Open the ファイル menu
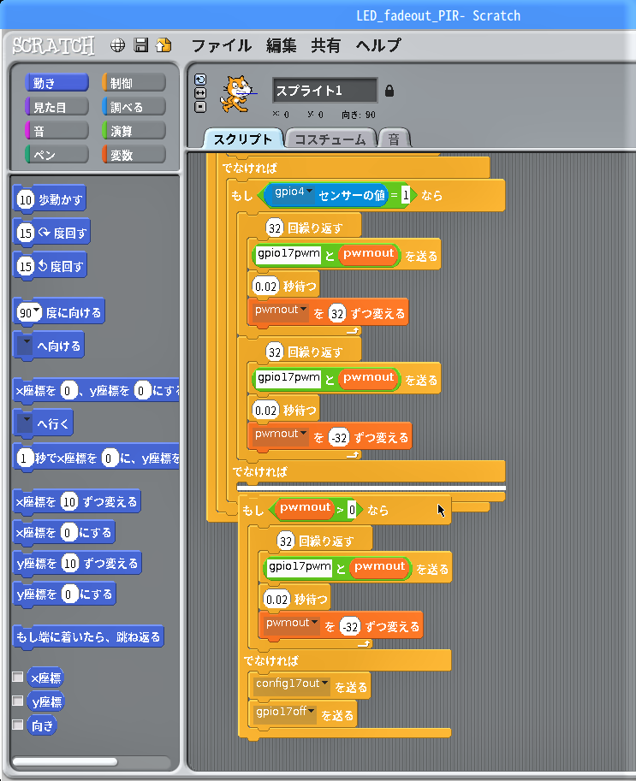This screenshot has height=781, width=636. pos(221,46)
